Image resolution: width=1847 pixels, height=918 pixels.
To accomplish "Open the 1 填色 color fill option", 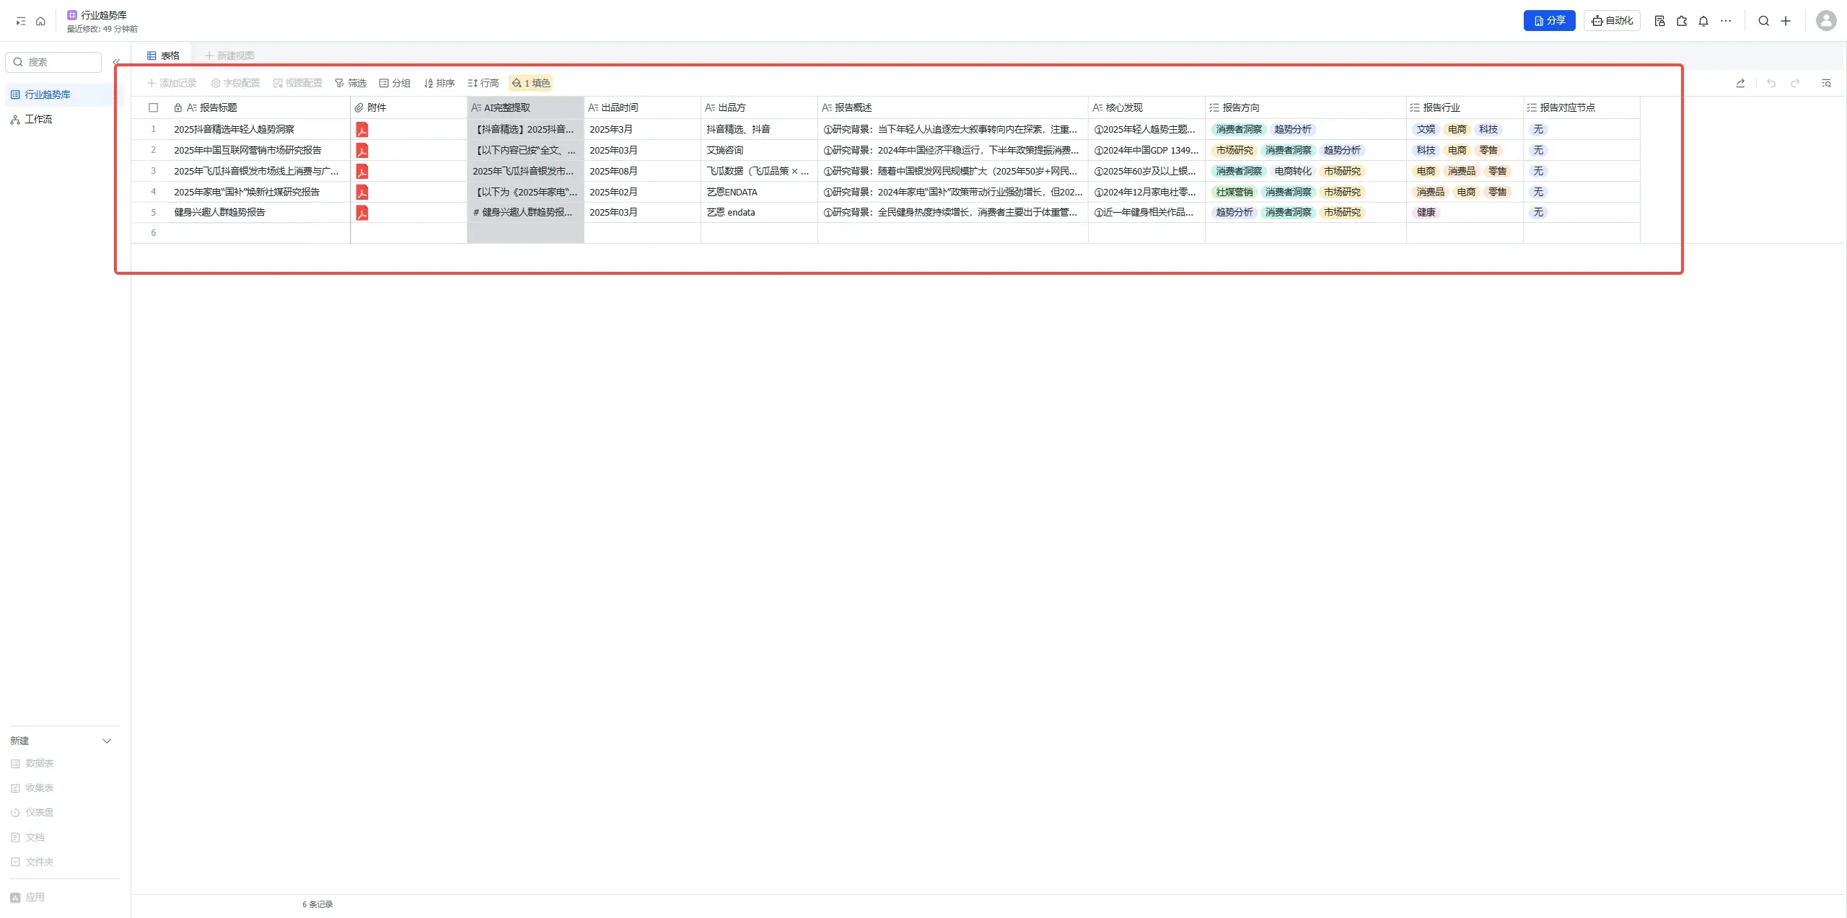I will click(531, 83).
